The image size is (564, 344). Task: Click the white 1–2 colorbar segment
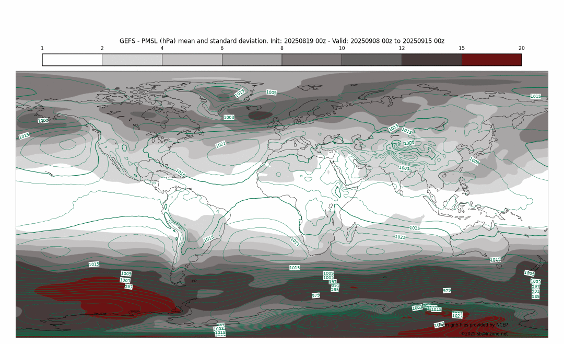pos(72,60)
